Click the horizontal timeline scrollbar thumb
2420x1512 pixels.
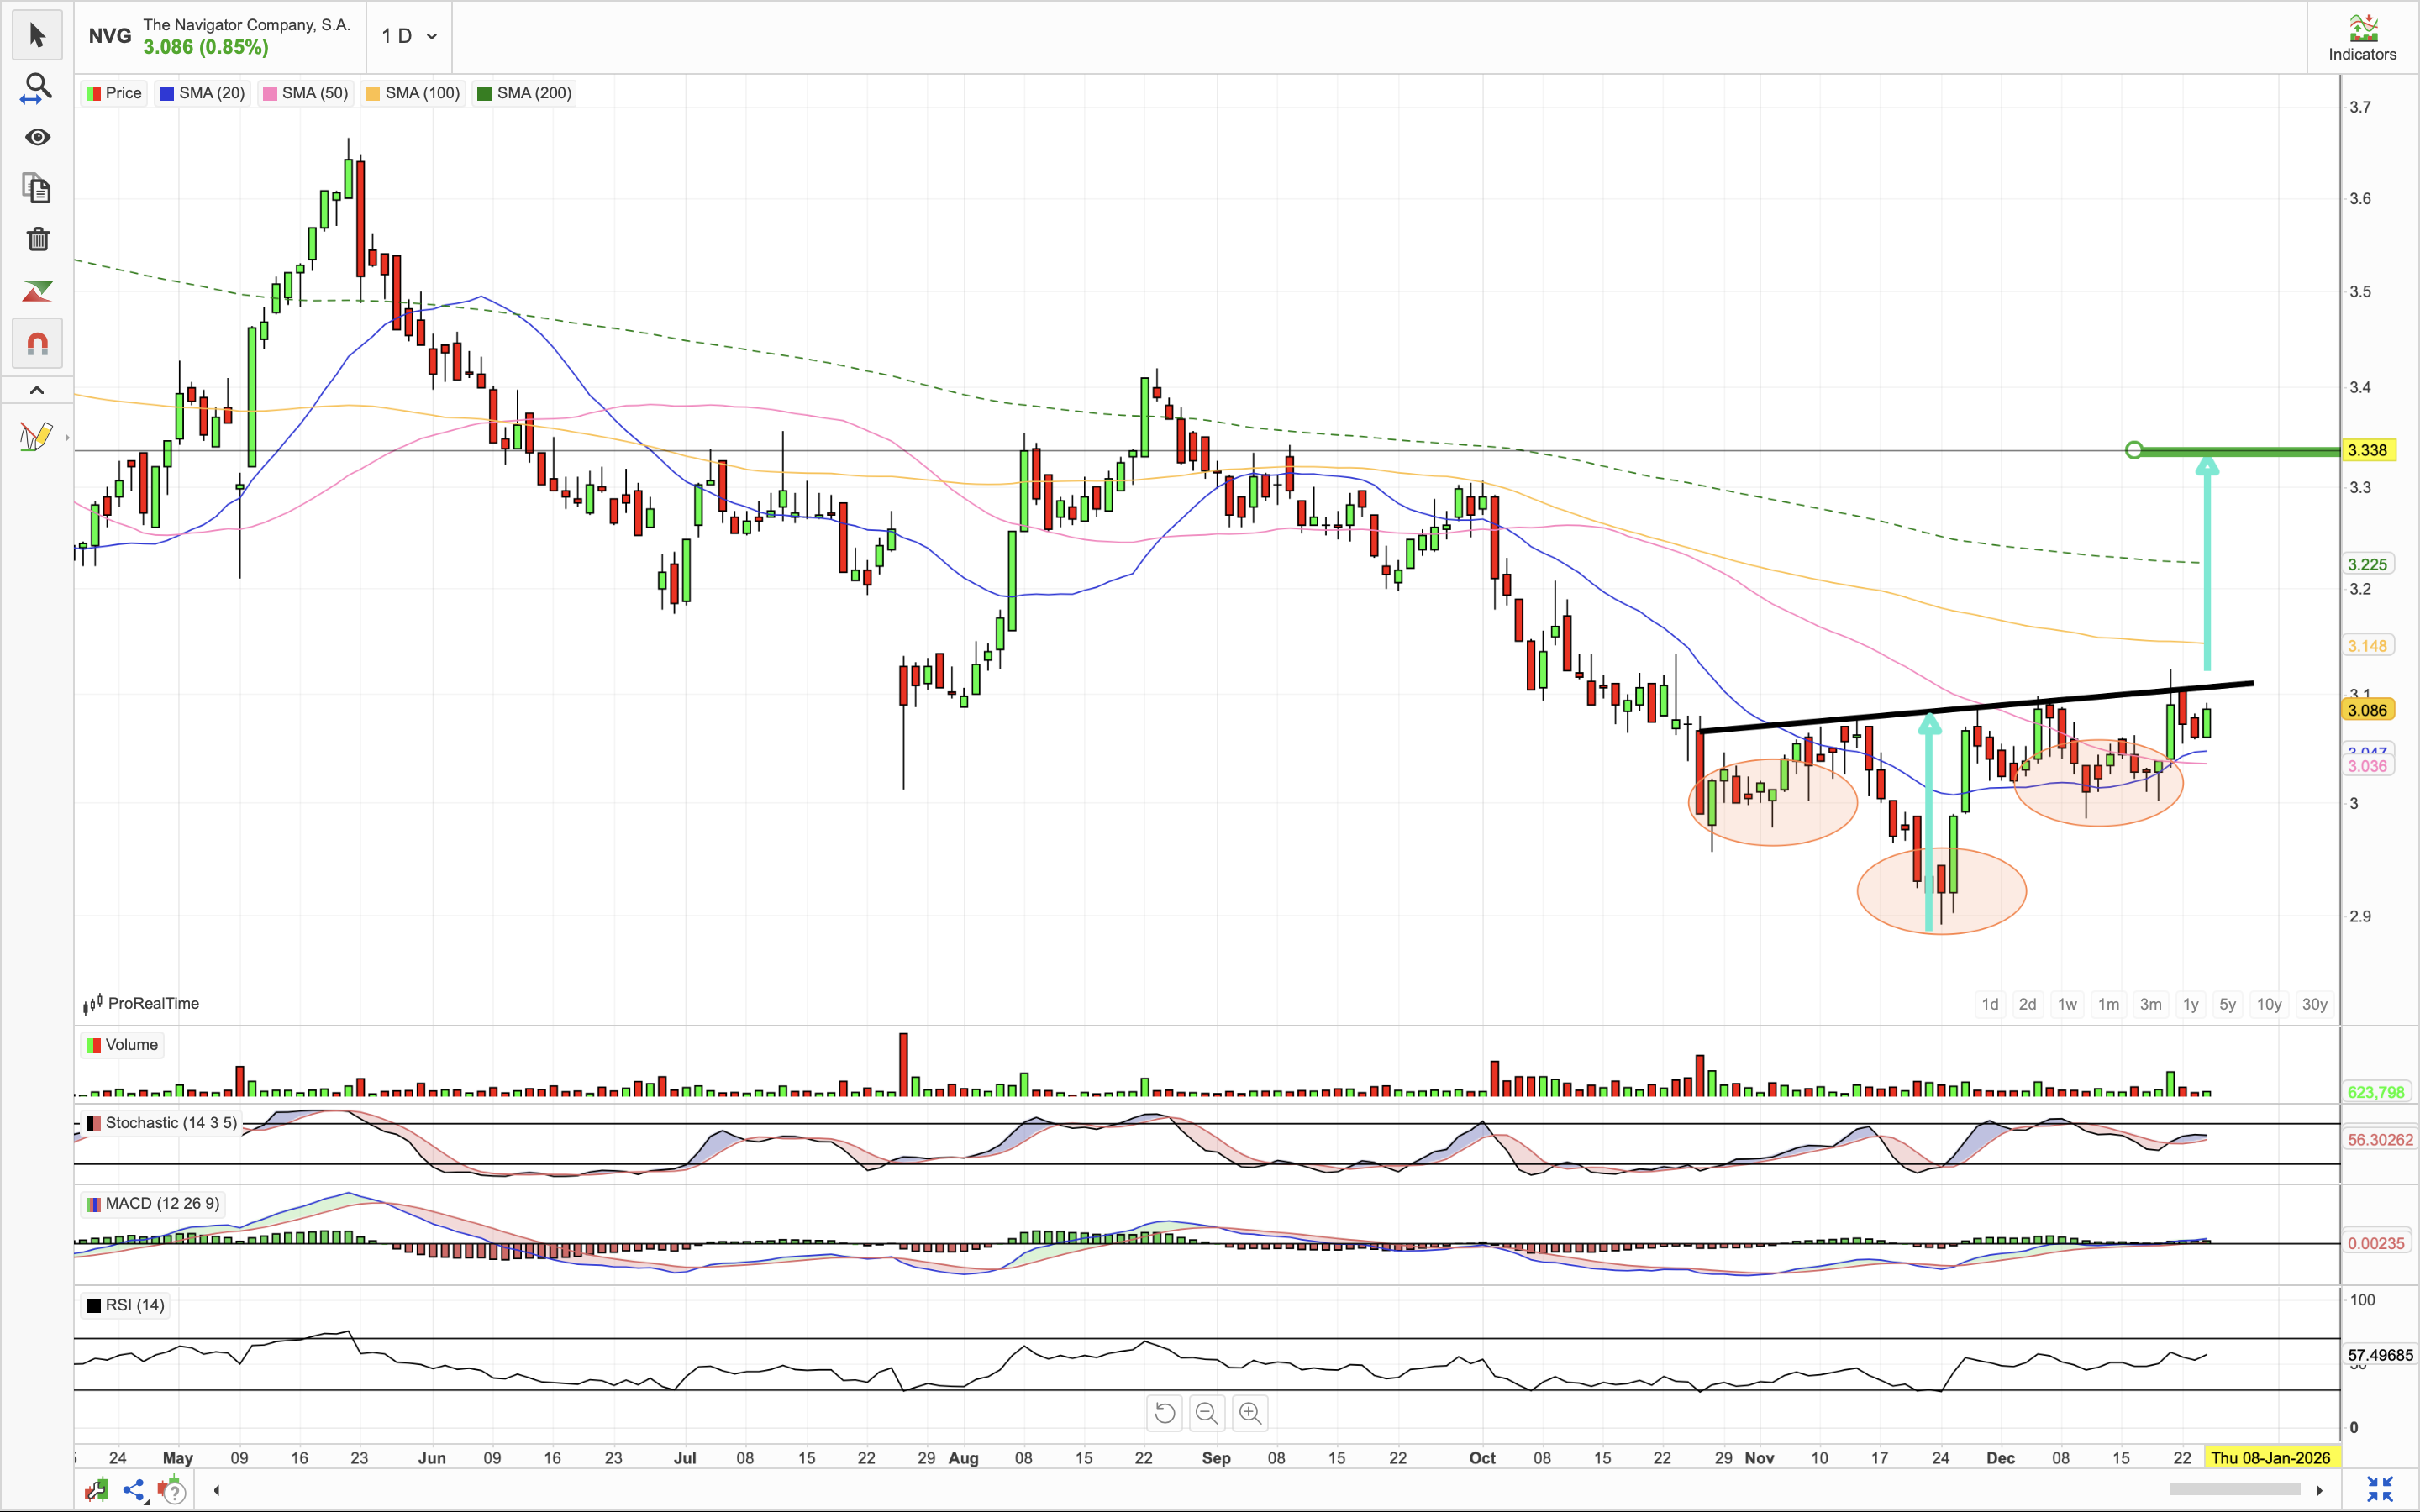coord(2234,1489)
